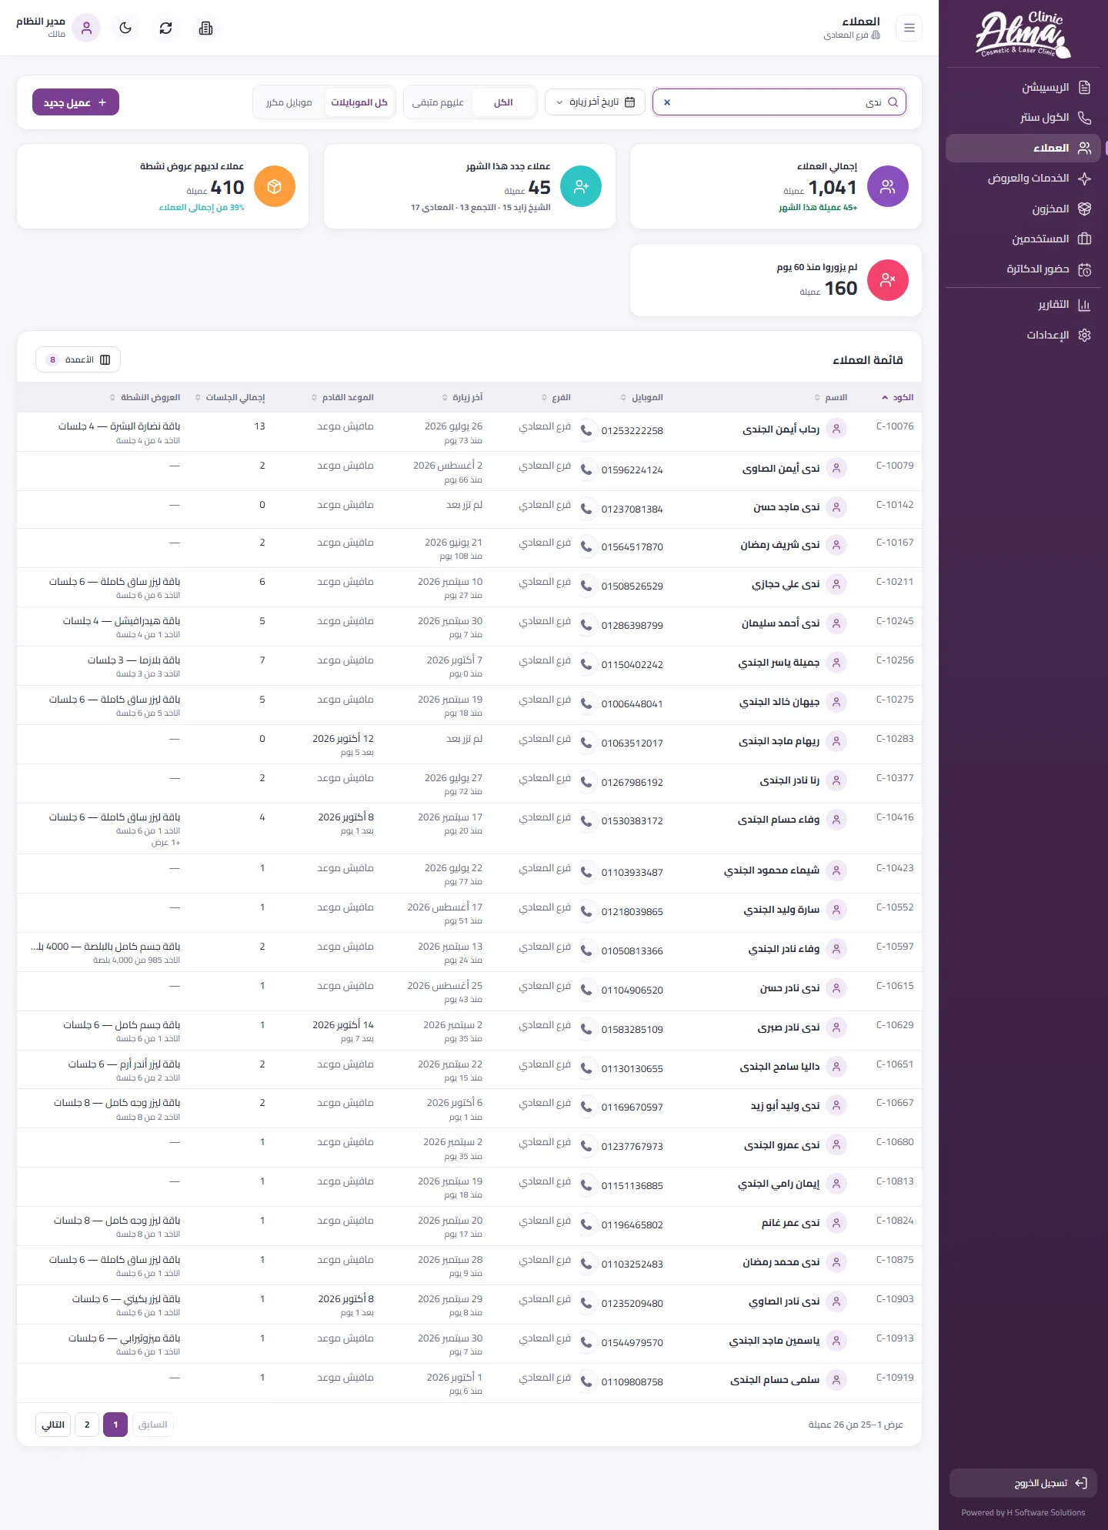
Task: Click the 'عميل جديد' add button
Action: 75,102
